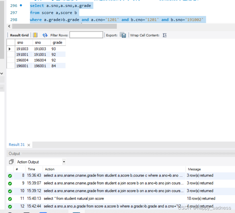
Task: Toggle the Wrap Cell Content icon
Action: 164,35
